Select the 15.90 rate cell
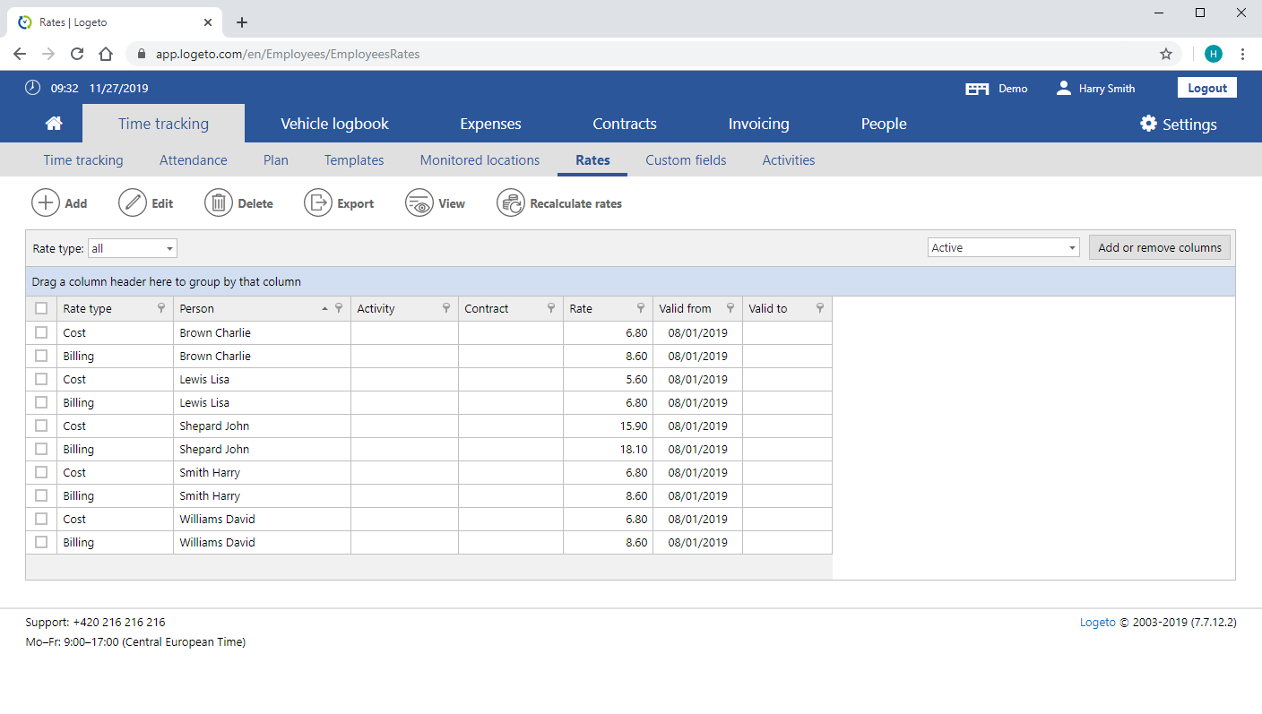This screenshot has width=1262, height=714. (608, 426)
